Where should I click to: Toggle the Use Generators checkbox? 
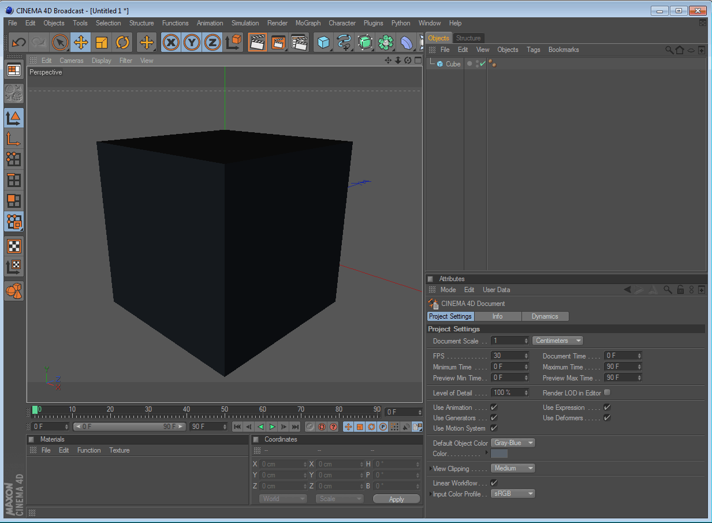coord(494,418)
